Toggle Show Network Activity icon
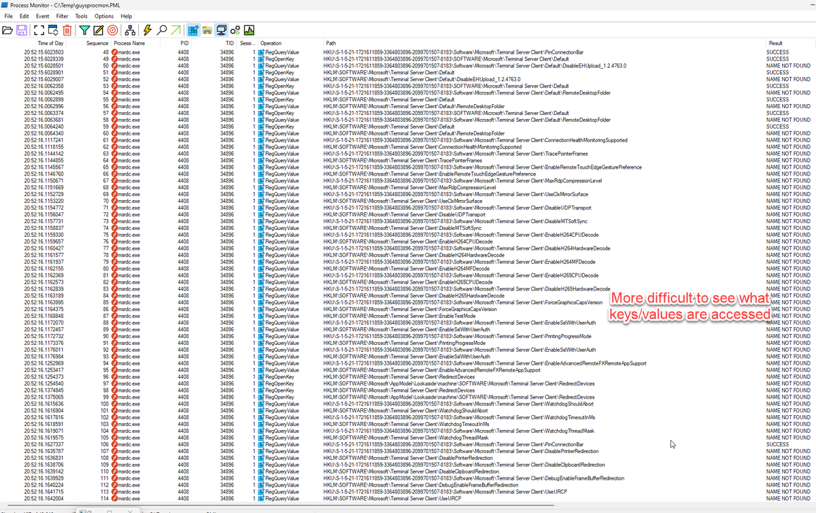Image resolution: width=816 pixels, height=513 pixels. click(221, 30)
